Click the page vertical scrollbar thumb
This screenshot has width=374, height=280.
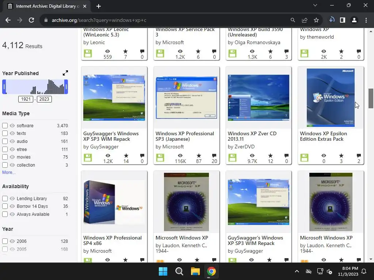pyautogui.click(x=371, y=98)
